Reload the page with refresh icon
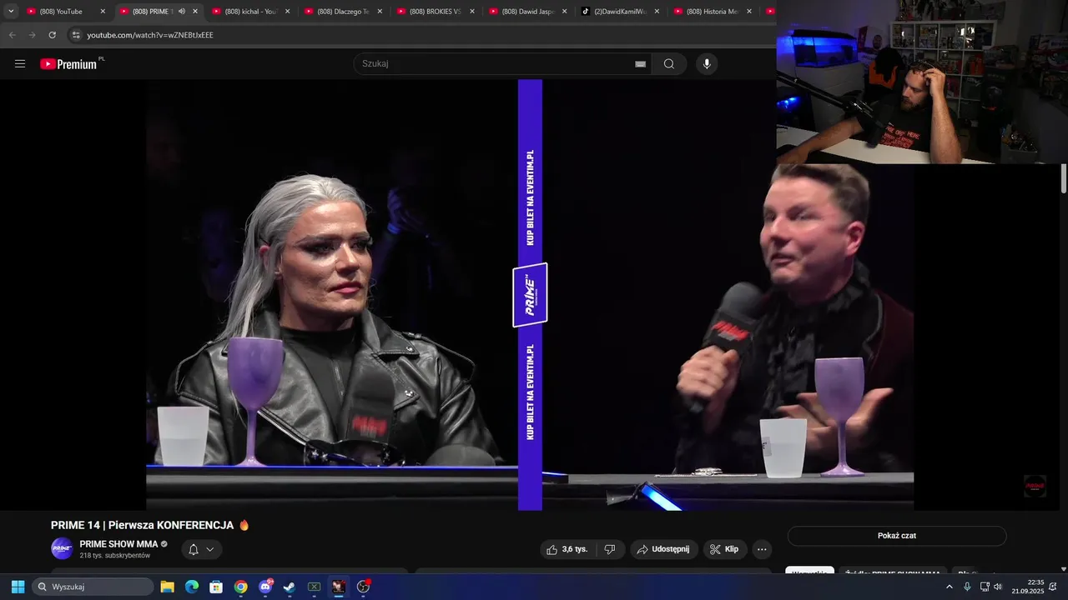1068x600 pixels. tap(52, 35)
